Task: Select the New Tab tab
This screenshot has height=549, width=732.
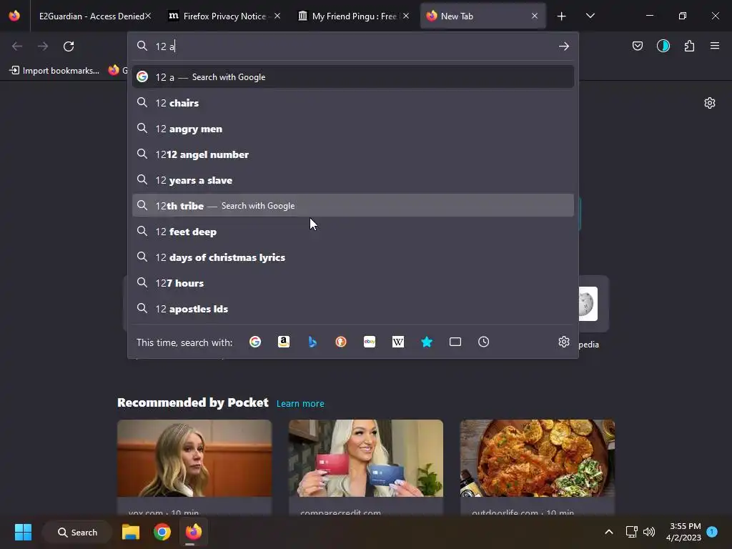Action: click(483, 16)
